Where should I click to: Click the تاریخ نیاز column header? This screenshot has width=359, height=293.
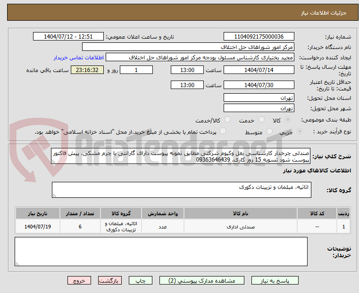click(x=38, y=213)
